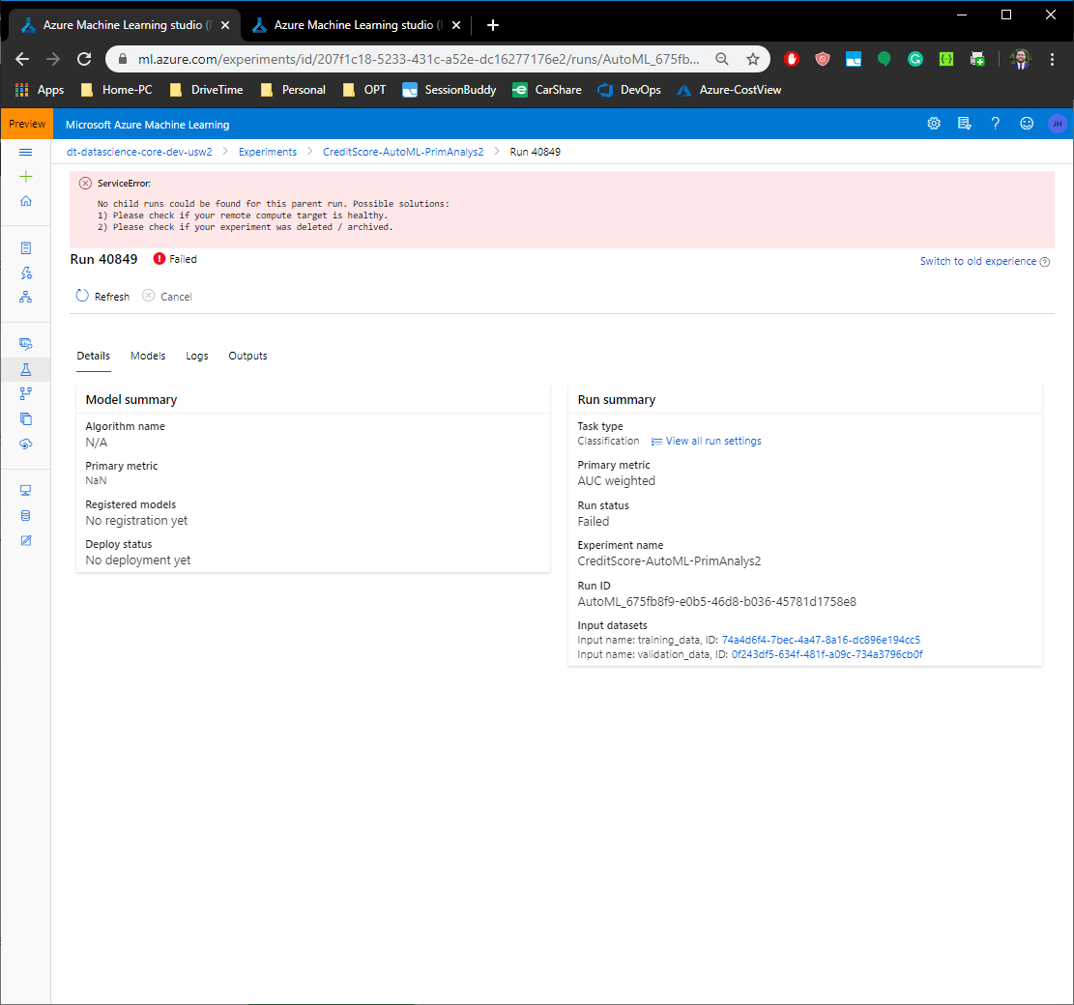Open Azure ML settings gear

pos(934,124)
